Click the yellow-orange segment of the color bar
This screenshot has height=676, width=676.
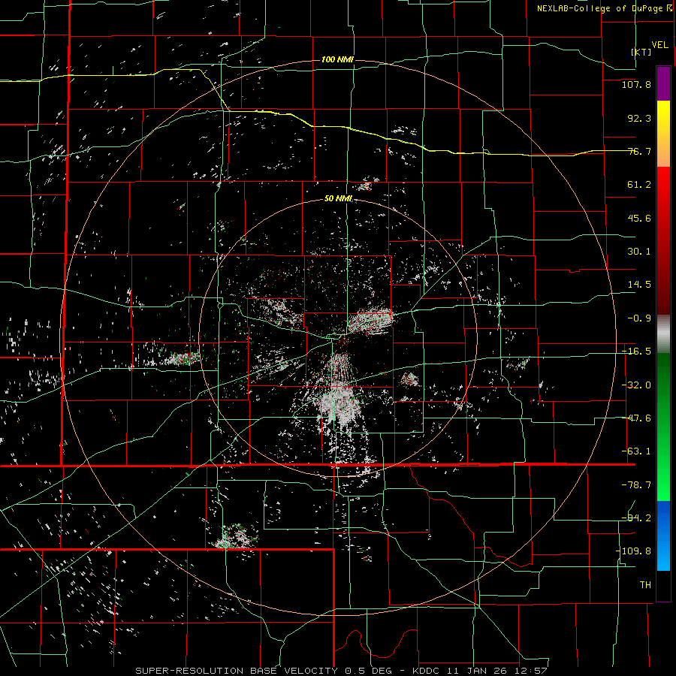pyautogui.click(x=663, y=134)
